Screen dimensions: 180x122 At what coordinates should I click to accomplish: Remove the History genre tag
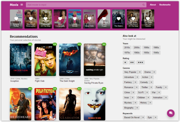pyautogui.click(x=150, y=103)
